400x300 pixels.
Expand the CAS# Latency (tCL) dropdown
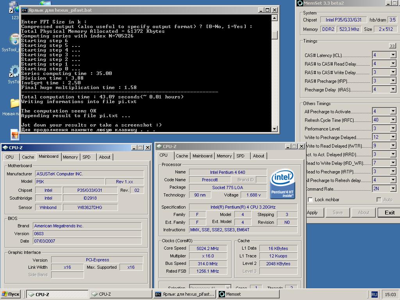(x=393, y=55)
